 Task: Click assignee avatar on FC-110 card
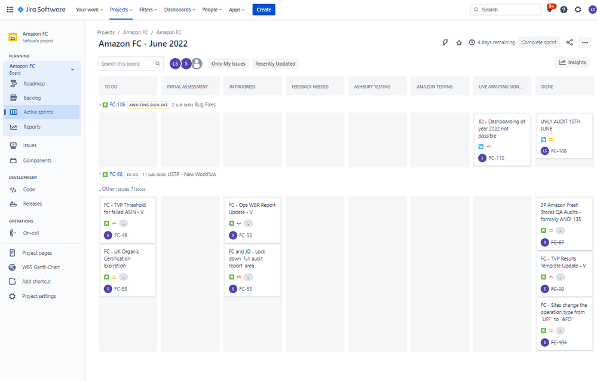click(482, 158)
